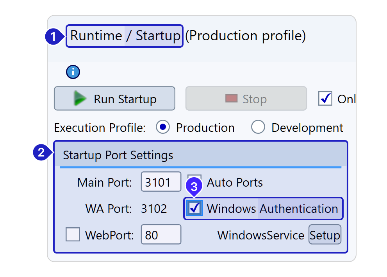Click the Runtime / Startup title text
Viewport: 387px width, 277px height.
[125, 36]
